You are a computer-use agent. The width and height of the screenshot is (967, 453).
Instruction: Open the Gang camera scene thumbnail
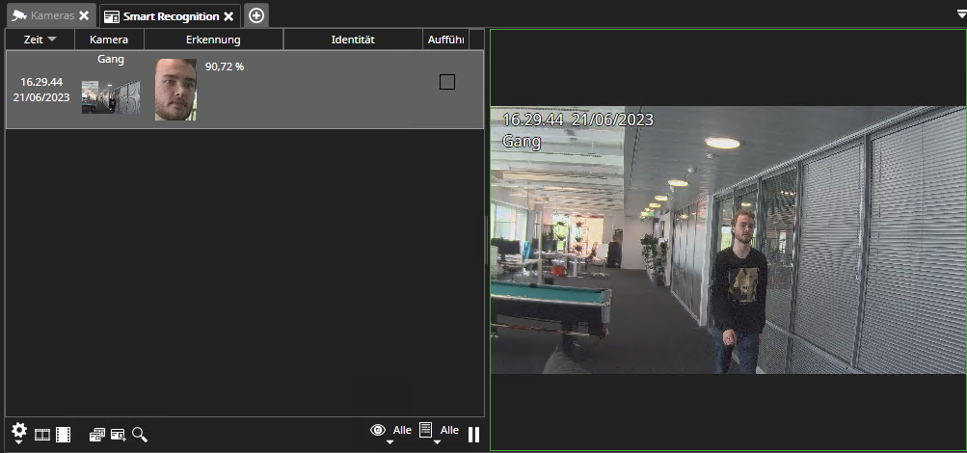pos(111,97)
